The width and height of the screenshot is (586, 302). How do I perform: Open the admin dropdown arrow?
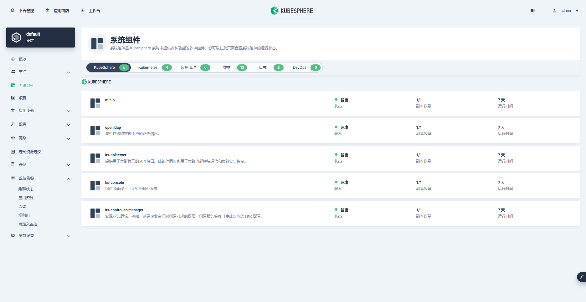click(577, 11)
